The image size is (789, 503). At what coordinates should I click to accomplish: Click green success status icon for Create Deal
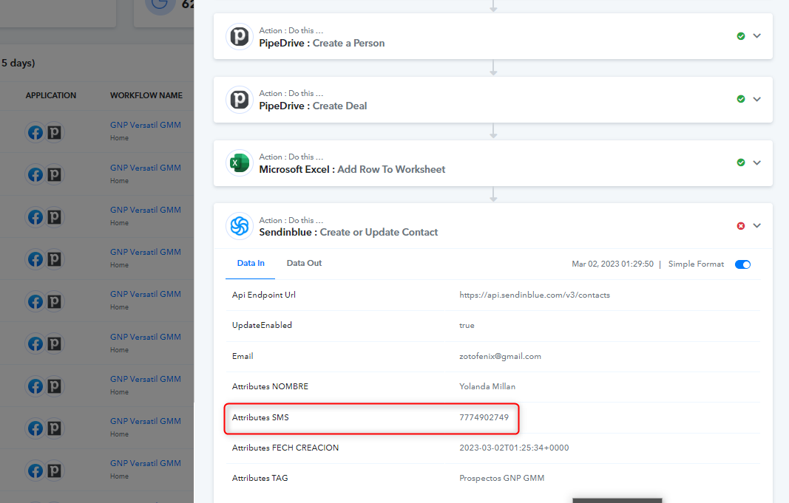(741, 99)
